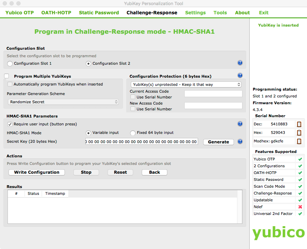
Task: Click the 2 Configurations supported checkmark
Action: [300, 166]
